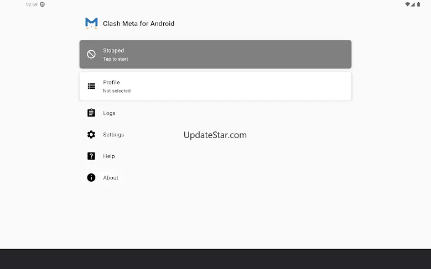Tap the battery status icon
Viewport: 431px width, 269px height.
point(418,4)
